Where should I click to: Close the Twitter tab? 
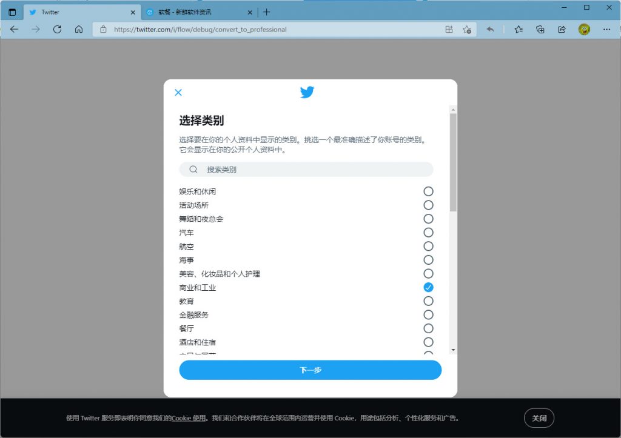[133, 12]
